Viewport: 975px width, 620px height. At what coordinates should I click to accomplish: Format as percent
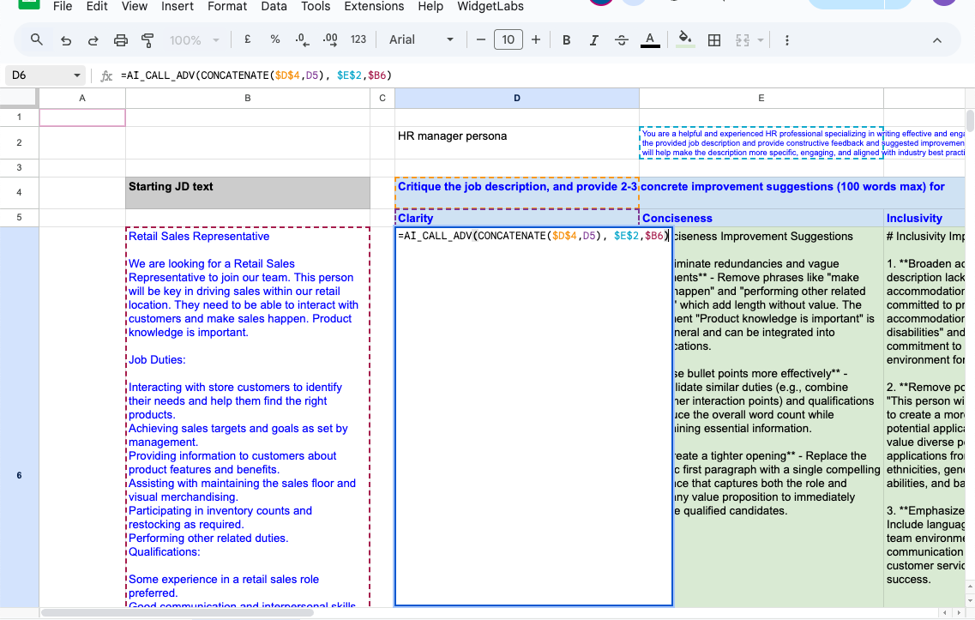[x=275, y=39]
